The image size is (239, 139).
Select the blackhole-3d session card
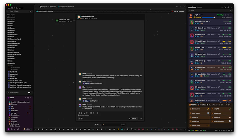point(210,69)
